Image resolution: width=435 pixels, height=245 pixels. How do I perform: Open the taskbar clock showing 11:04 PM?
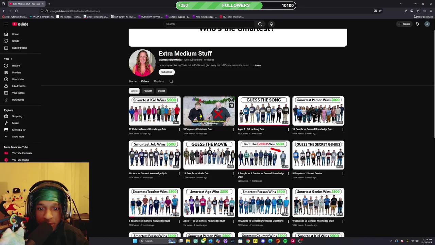pos(427,241)
